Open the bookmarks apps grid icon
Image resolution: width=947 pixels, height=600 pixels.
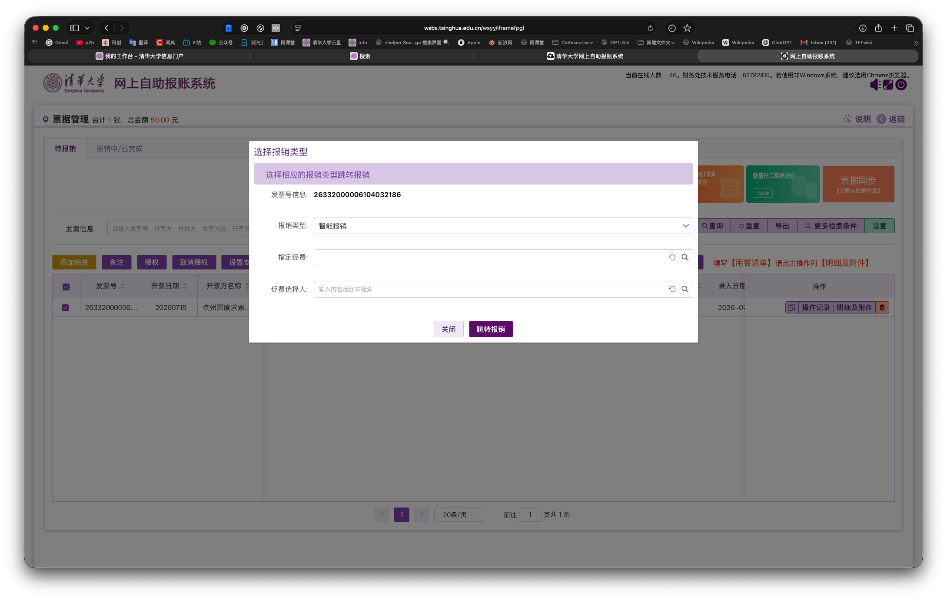pyautogui.click(x=34, y=42)
